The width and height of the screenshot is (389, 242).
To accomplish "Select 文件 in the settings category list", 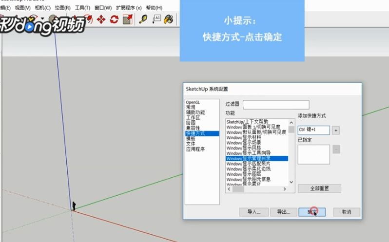I will point(191,144).
